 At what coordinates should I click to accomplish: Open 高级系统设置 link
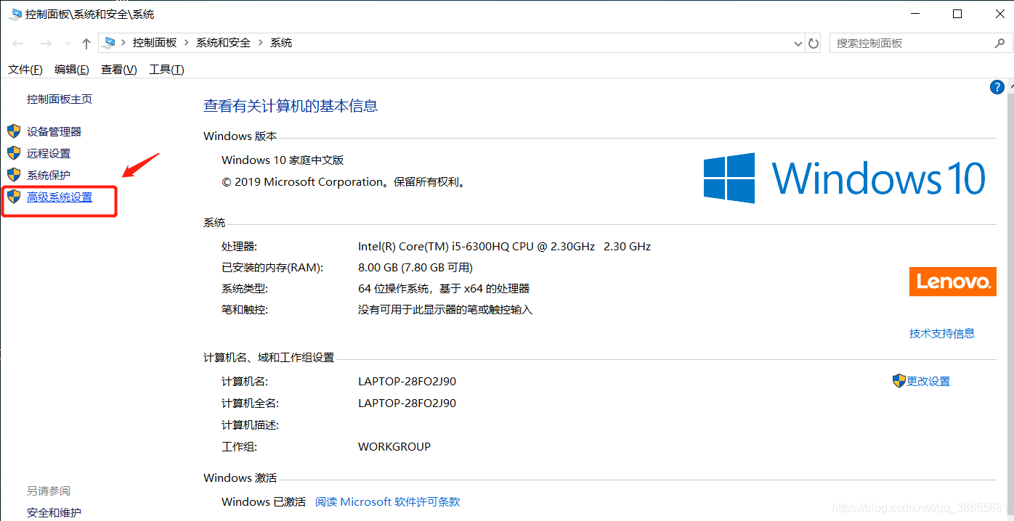[60, 197]
